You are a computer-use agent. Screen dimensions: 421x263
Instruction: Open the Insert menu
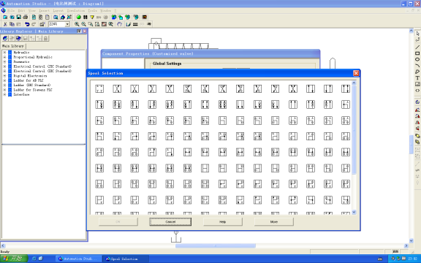44,10
